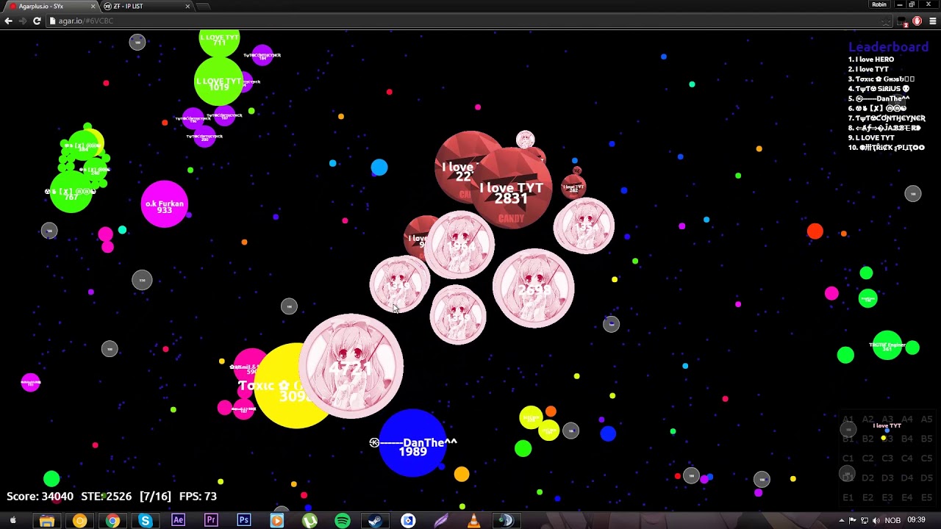Open the dark round app next to VLC
Image resolution: width=941 pixels, height=529 pixels.
click(507, 521)
